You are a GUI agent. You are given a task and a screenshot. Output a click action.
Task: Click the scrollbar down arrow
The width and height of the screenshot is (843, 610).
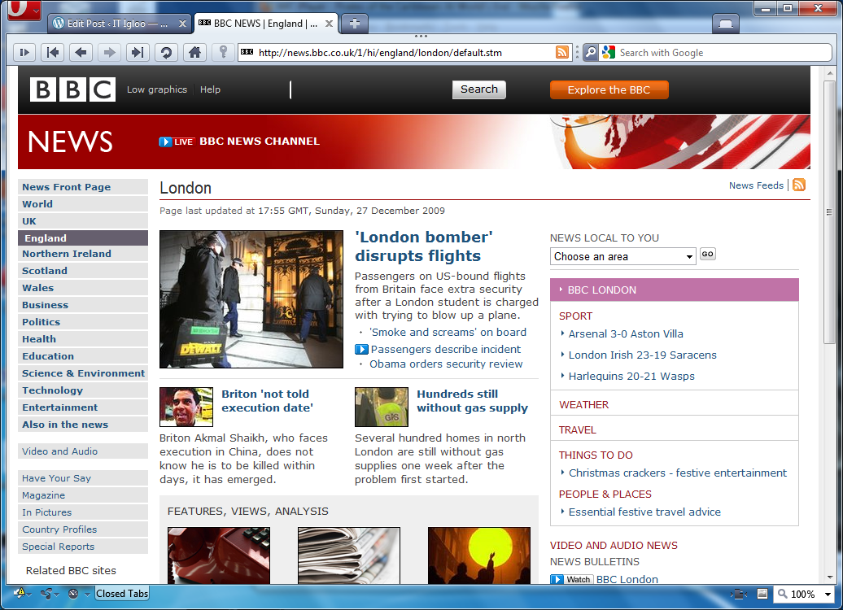[829, 577]
